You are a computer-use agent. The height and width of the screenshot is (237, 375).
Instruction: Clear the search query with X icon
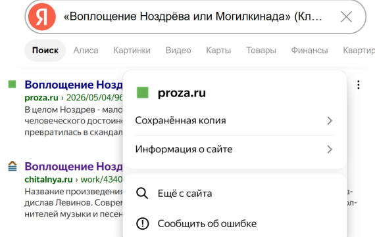tap(346, 17)
